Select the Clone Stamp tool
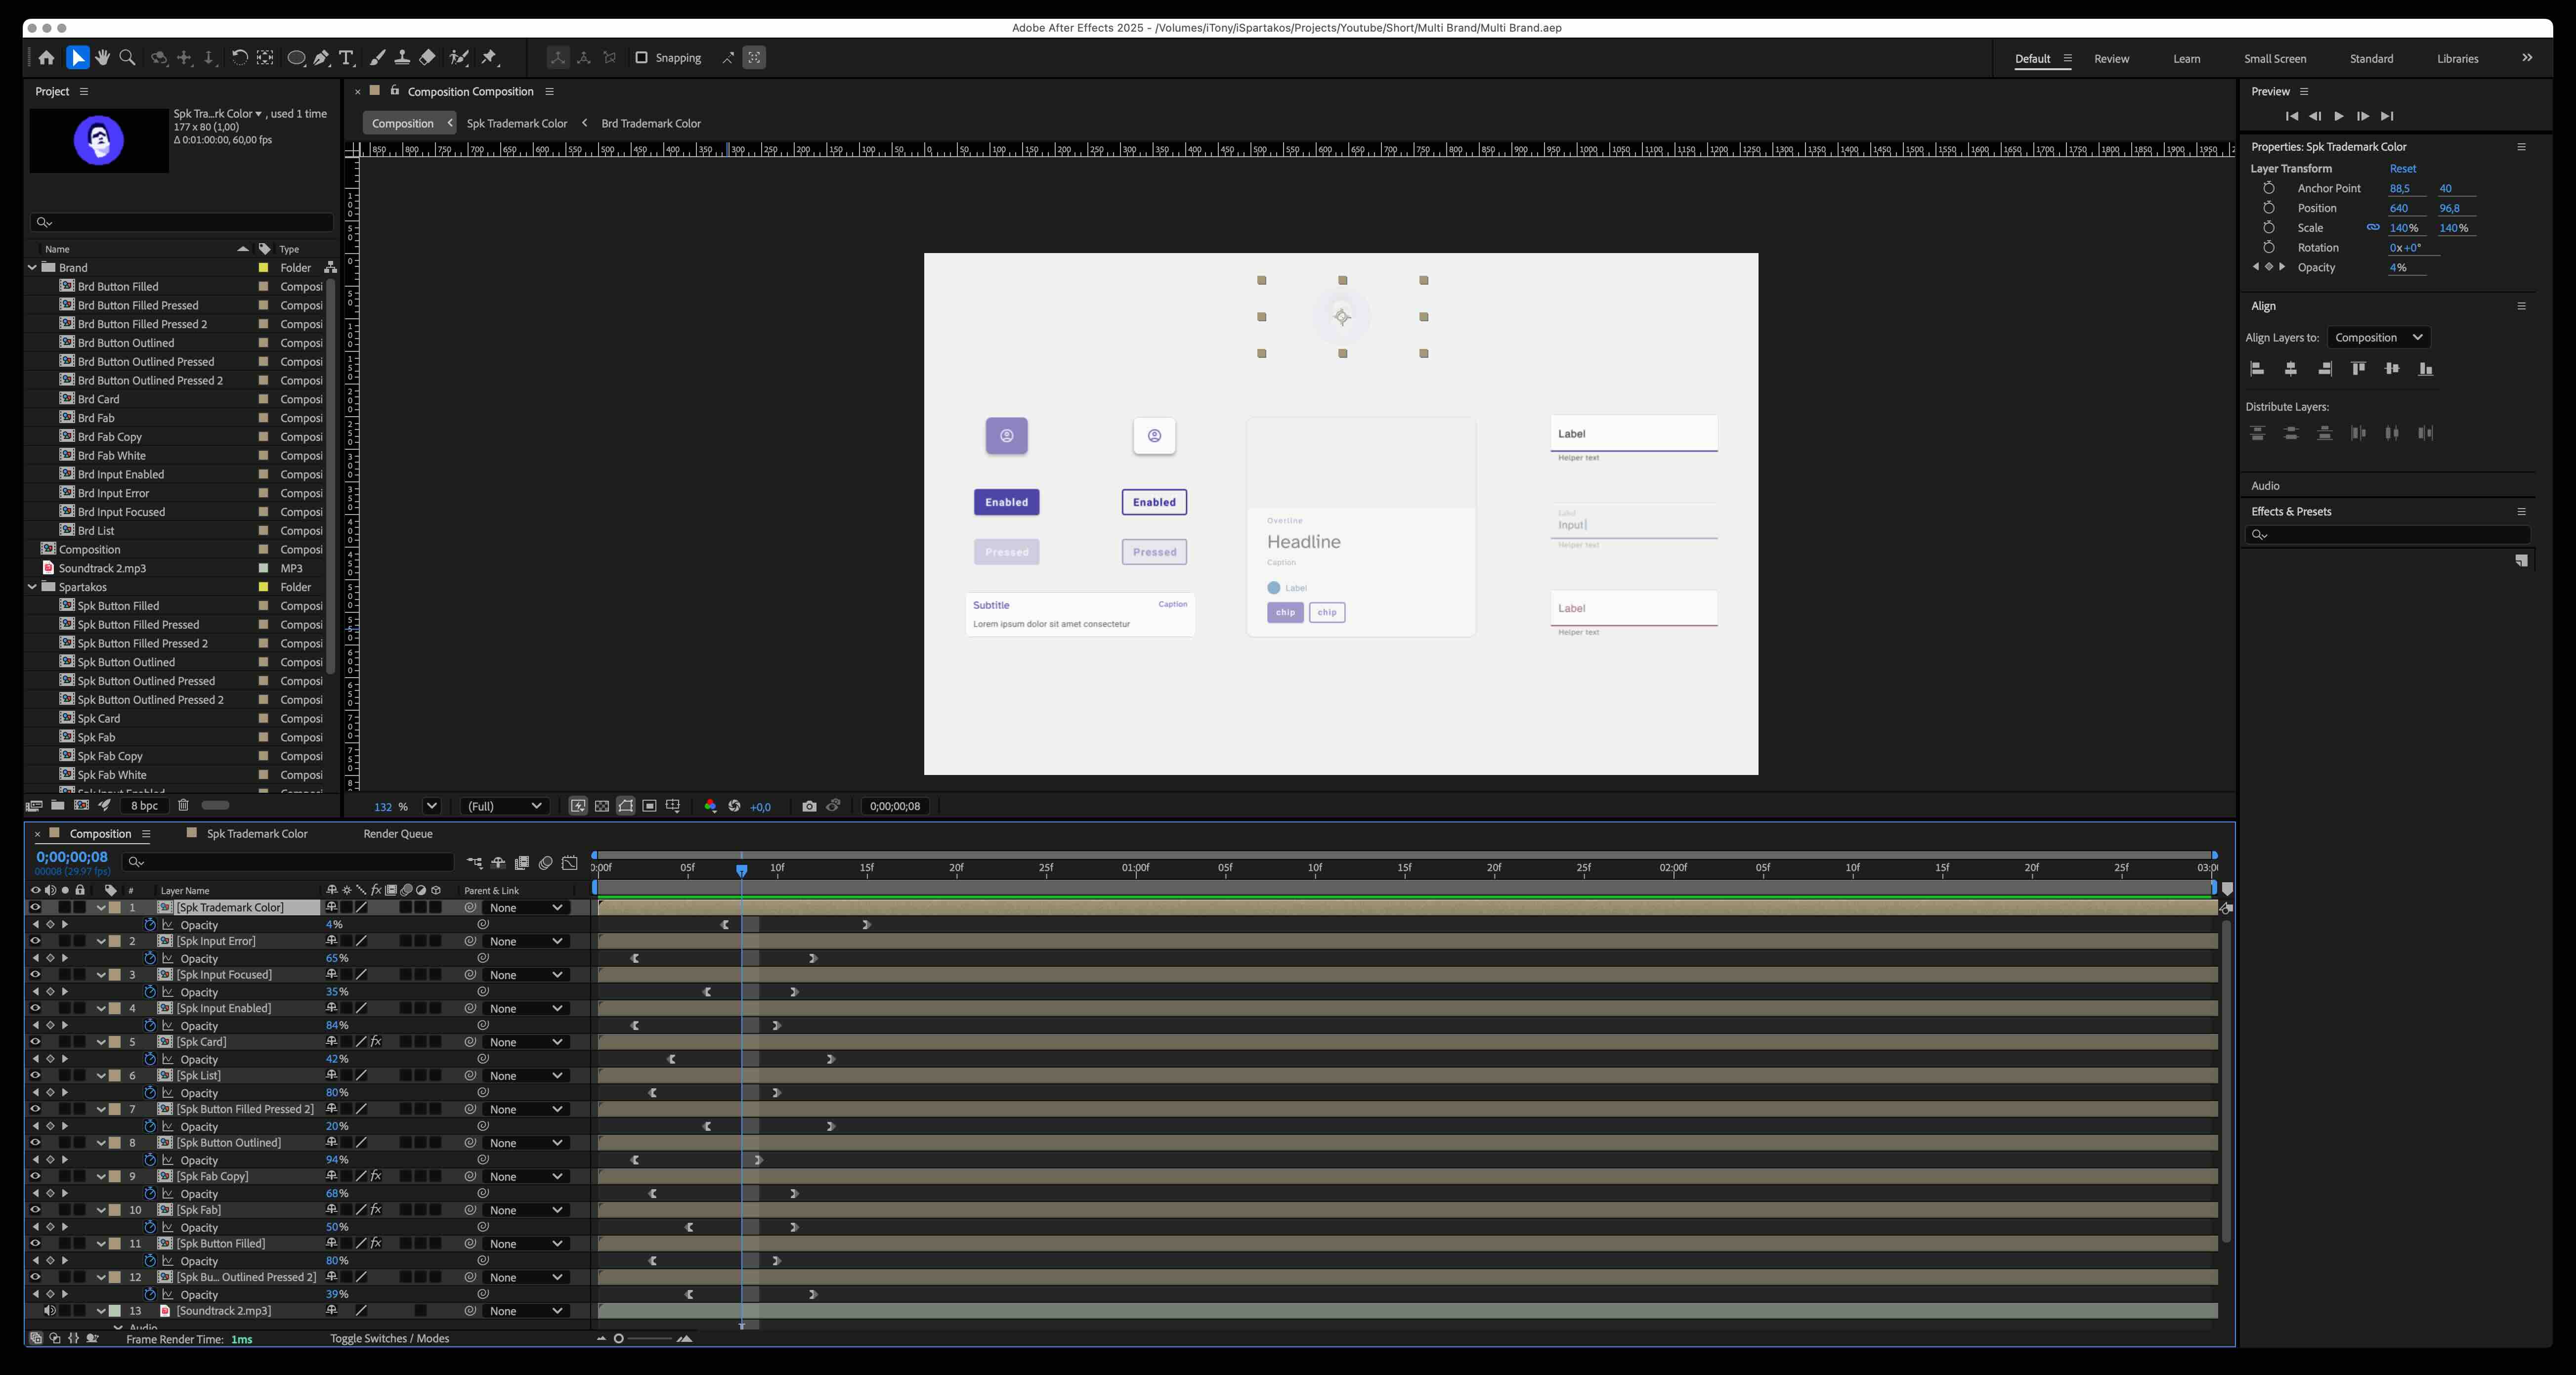2576x1375 pixels. click(x=402, y=58)
